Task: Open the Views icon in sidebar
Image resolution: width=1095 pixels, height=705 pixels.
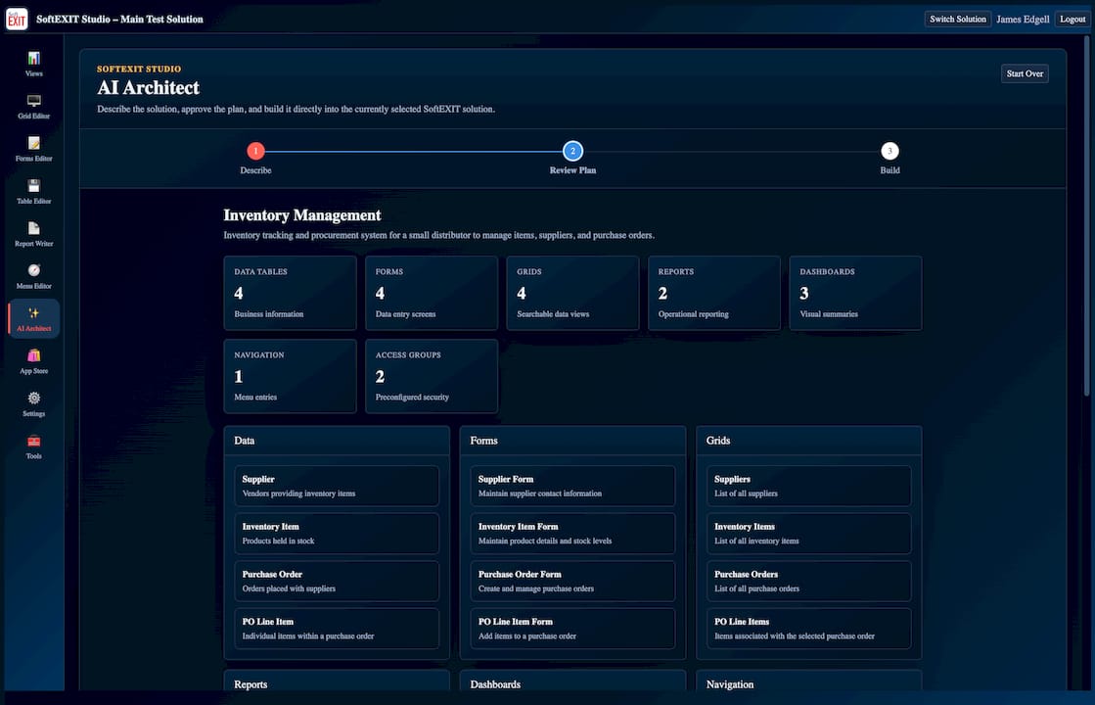Action: pos(33,59)
